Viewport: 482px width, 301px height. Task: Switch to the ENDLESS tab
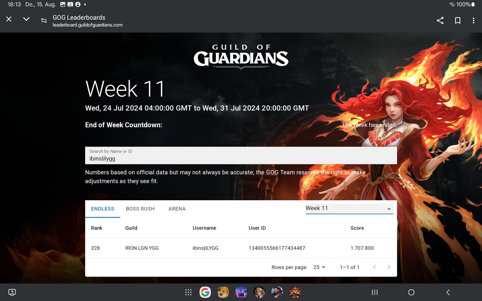[102, 209]
